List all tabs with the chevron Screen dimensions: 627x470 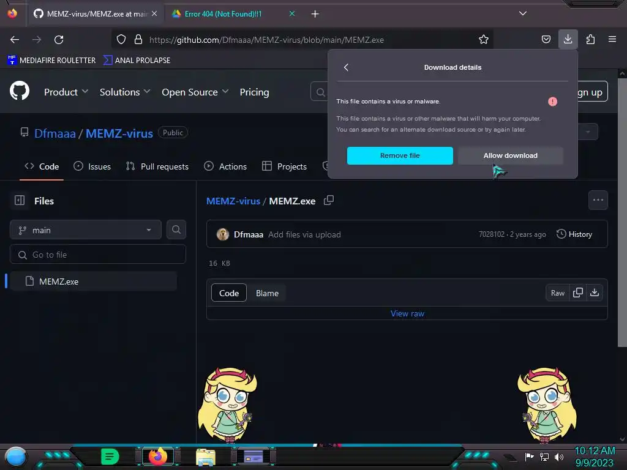point(523,13)
